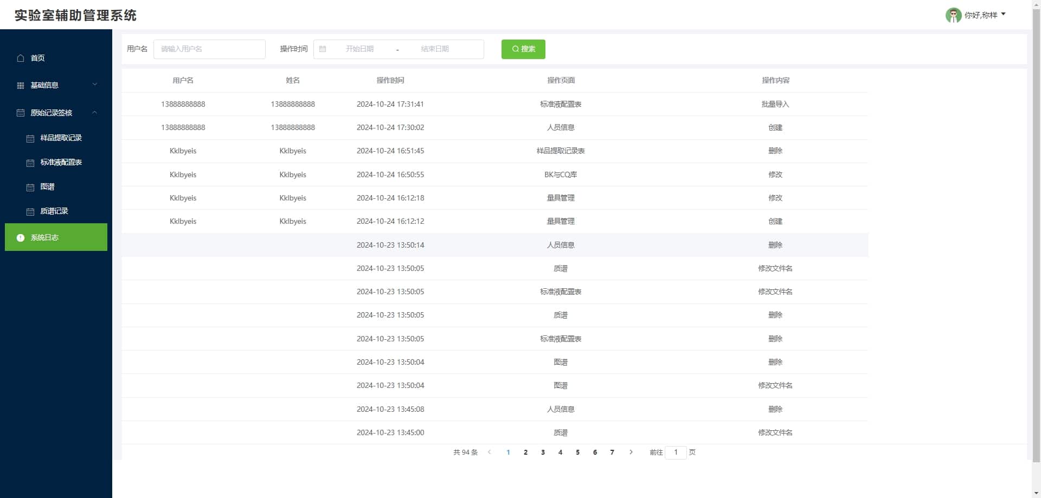Click the 2024-10-24 17:30:02 timestamp cell
1041x498 pixels.
pos(390,127)
